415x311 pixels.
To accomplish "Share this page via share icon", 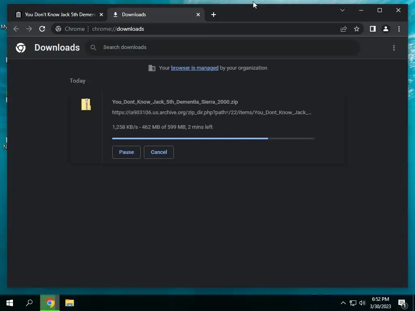I will click(344, 29).
